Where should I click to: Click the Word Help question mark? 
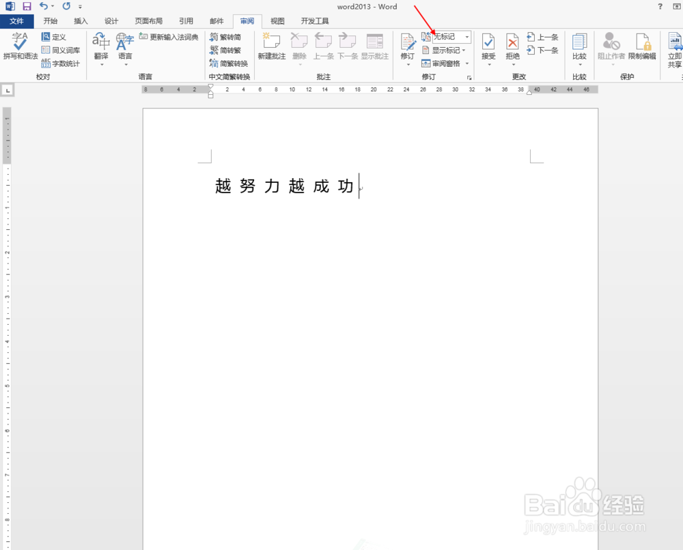[660, 7]
